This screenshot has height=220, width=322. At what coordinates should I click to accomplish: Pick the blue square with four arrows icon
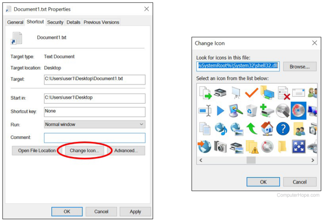pyautogui.click(x=299, y=147)
